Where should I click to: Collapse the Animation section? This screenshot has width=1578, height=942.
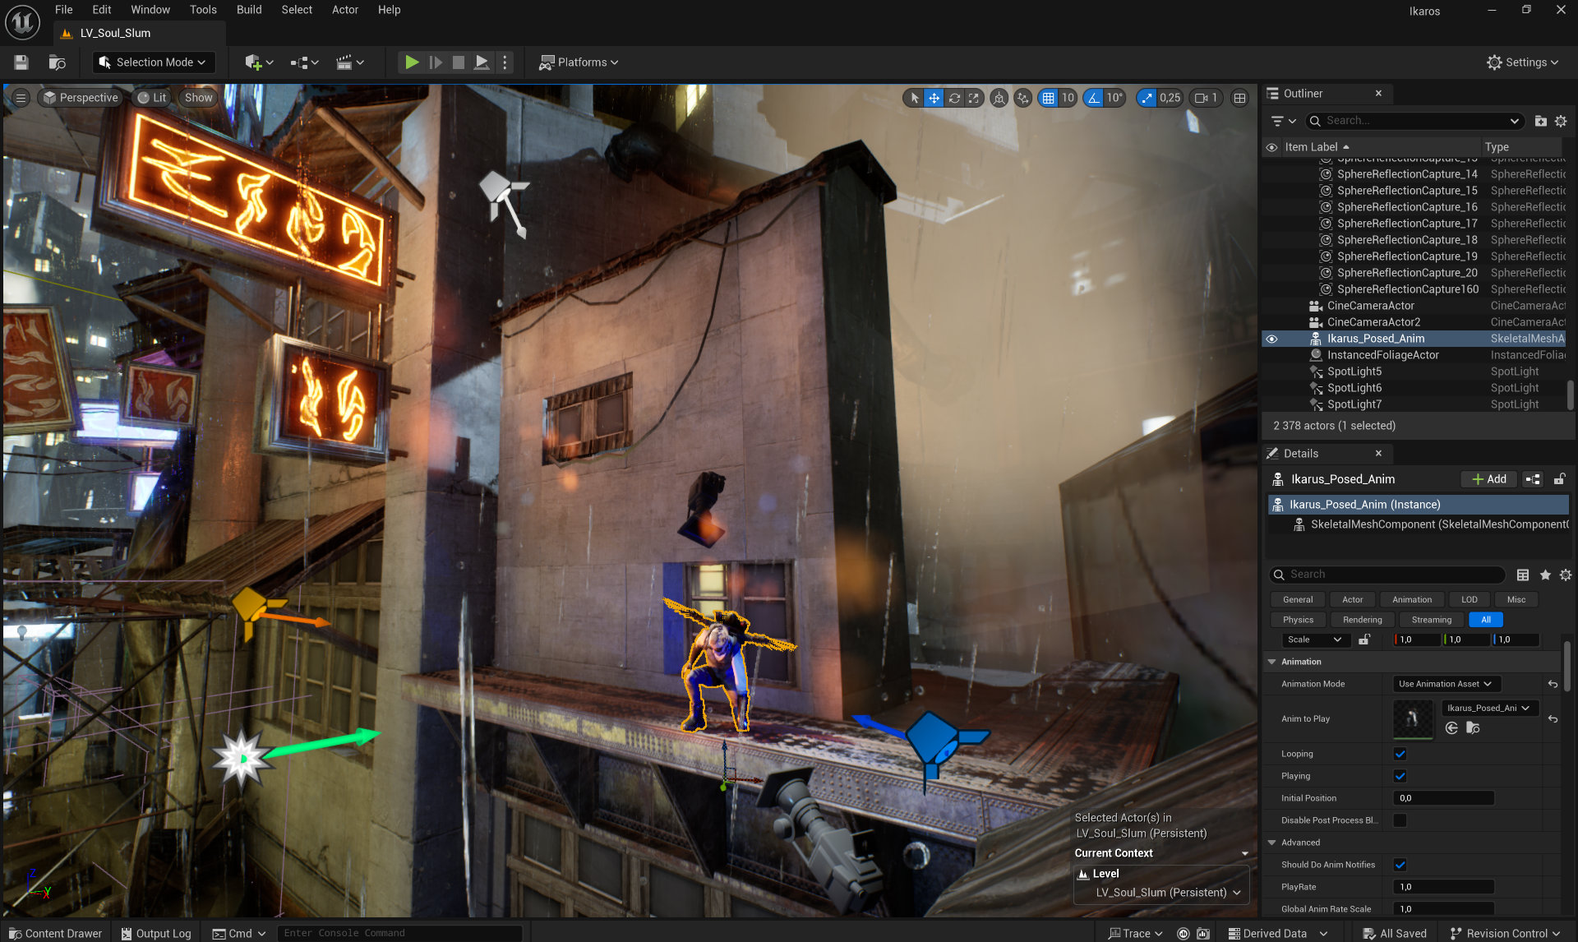1272,662
